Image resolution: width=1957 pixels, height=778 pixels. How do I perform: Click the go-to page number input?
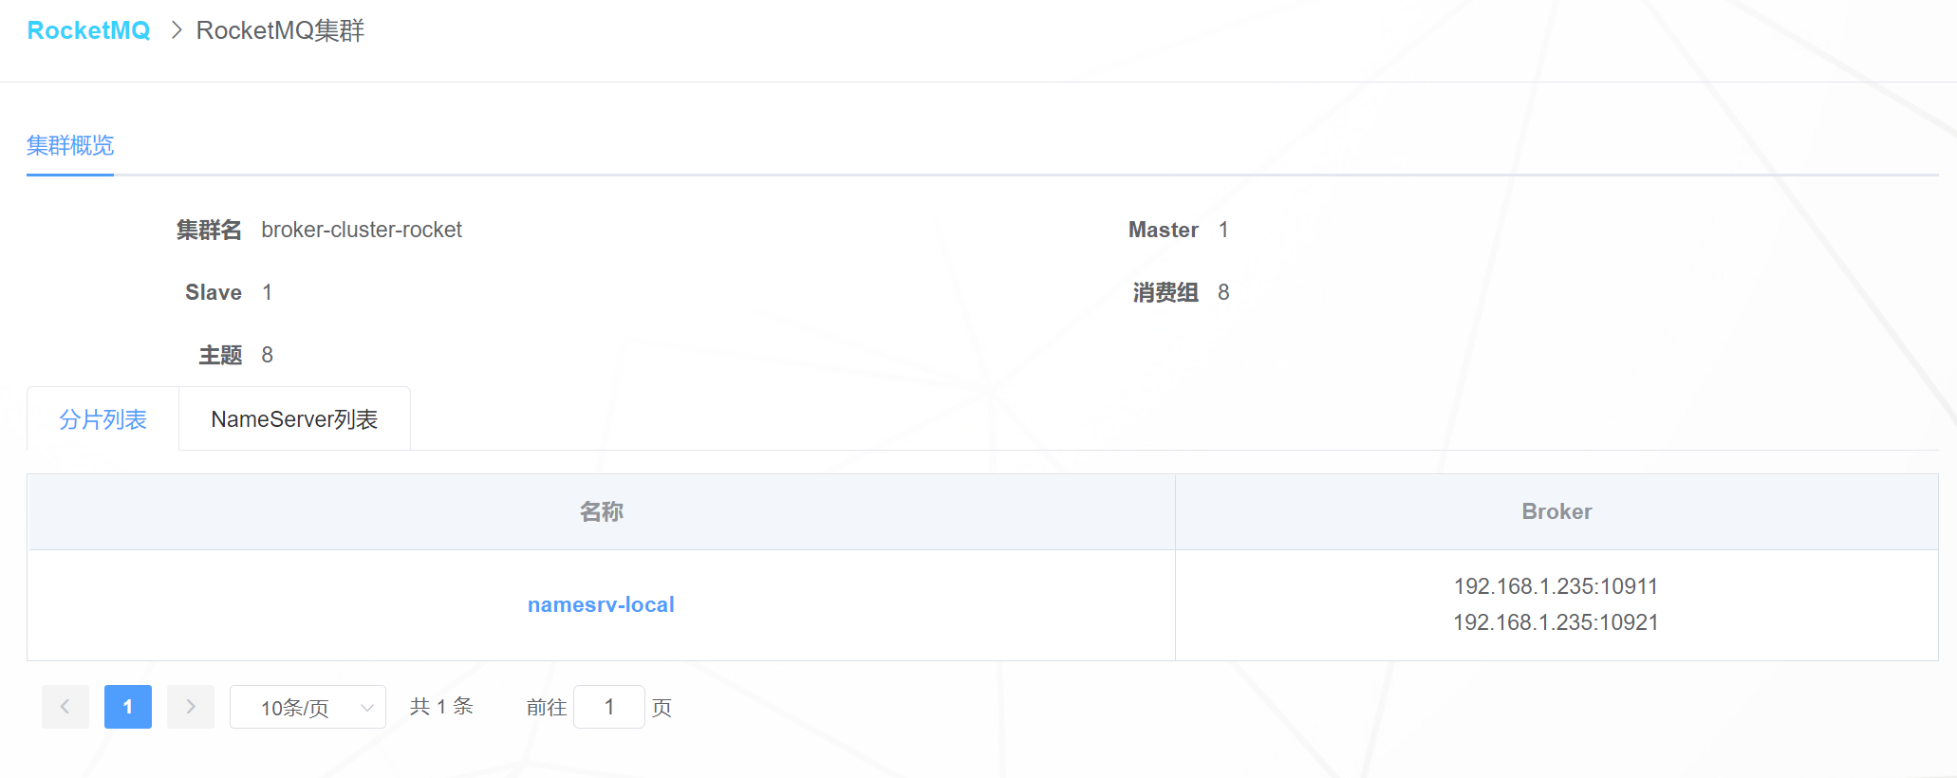[x=609, y=707]
